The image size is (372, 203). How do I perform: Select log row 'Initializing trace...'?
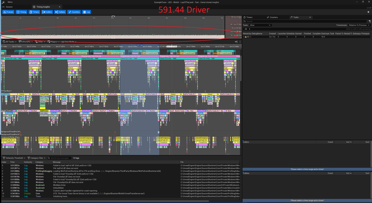point(60,196)
